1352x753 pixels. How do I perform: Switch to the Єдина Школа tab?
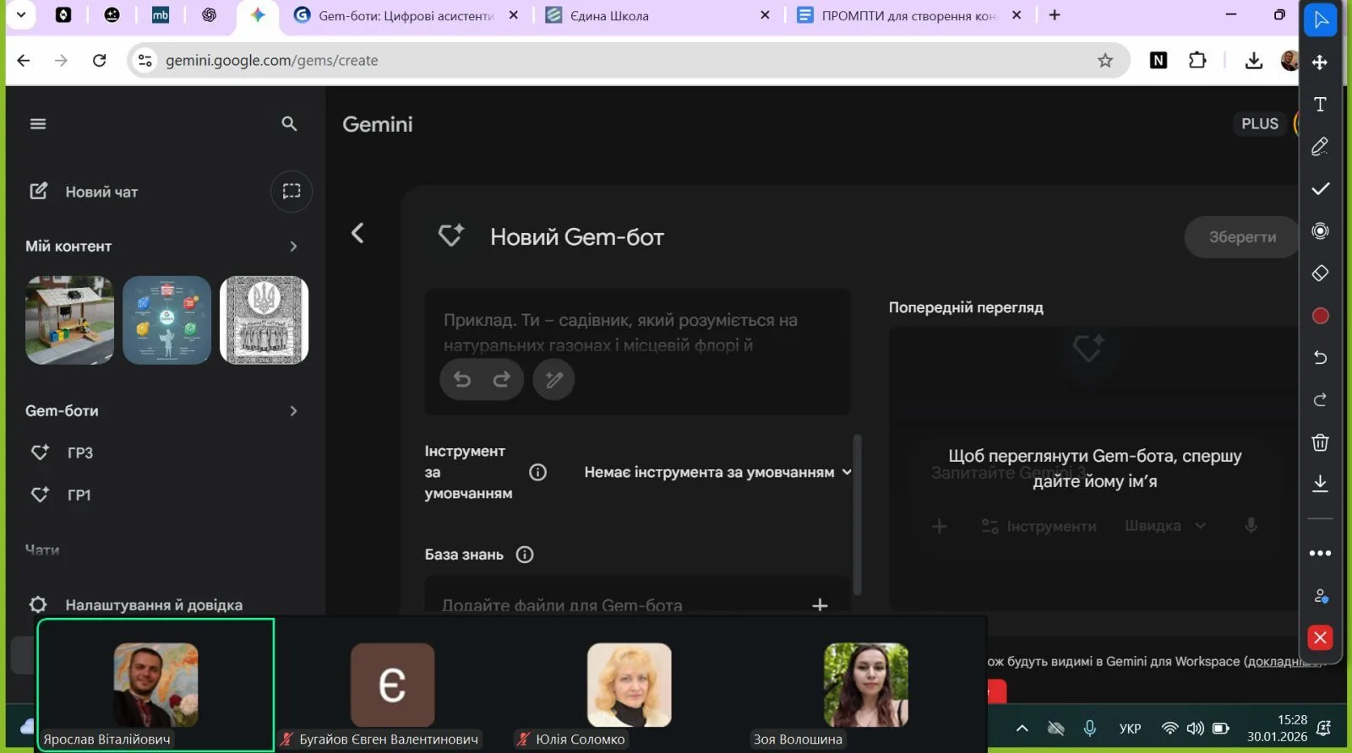[x=657, y=15]
